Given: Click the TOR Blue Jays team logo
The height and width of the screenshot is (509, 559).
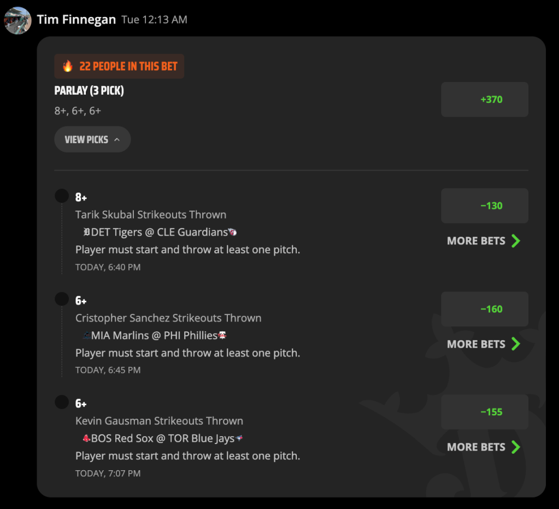Looking at the screenshot, I should 239,438.
